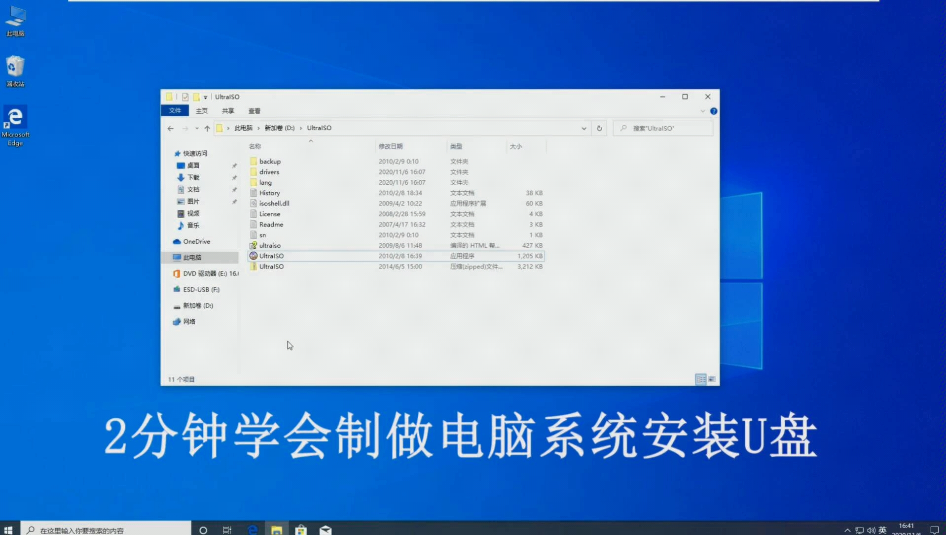Viewport: 946px width, 535px height.
Task: Click the Properties icon in quick access toolbar
Action: [x=185, y=97]
